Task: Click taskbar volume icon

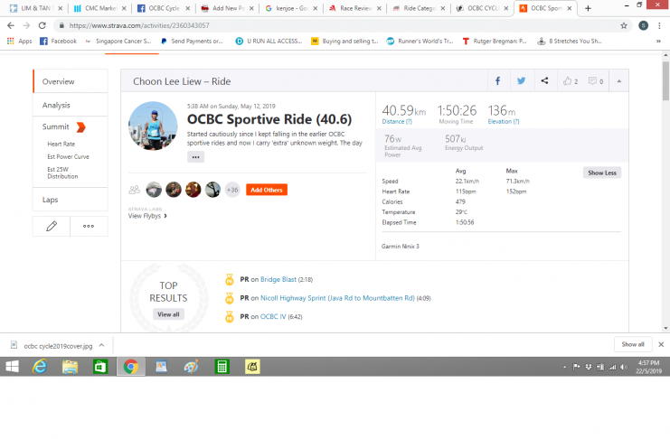Action: (624, 367)
